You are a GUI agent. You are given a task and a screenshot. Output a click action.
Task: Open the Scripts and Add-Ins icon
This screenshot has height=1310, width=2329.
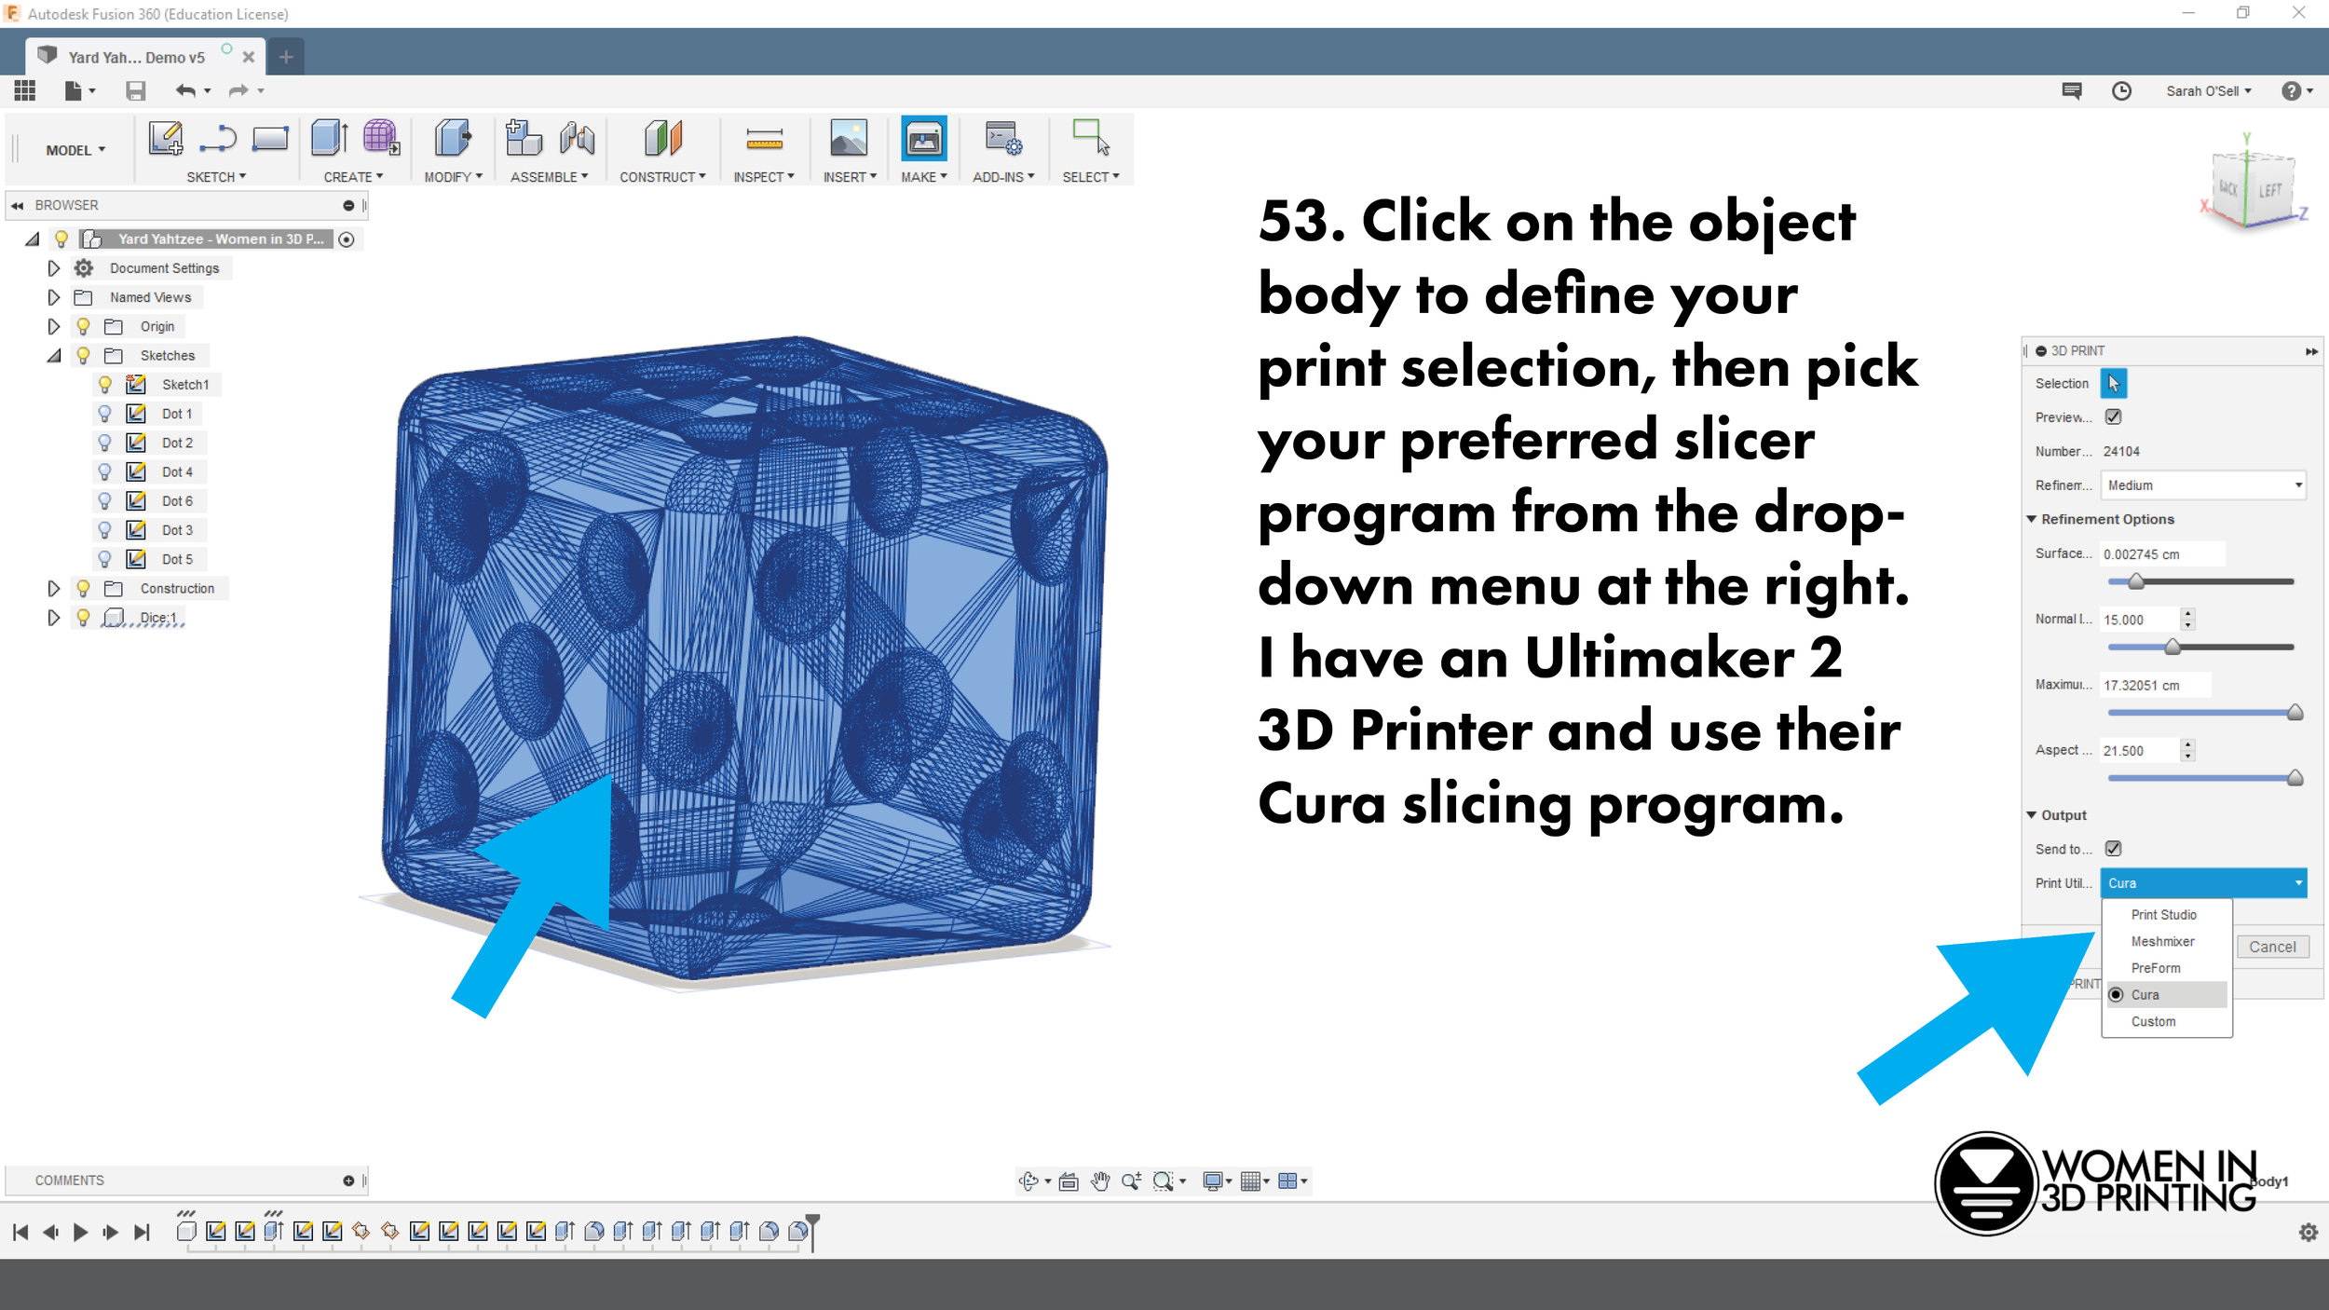(x=1003, y=138)
